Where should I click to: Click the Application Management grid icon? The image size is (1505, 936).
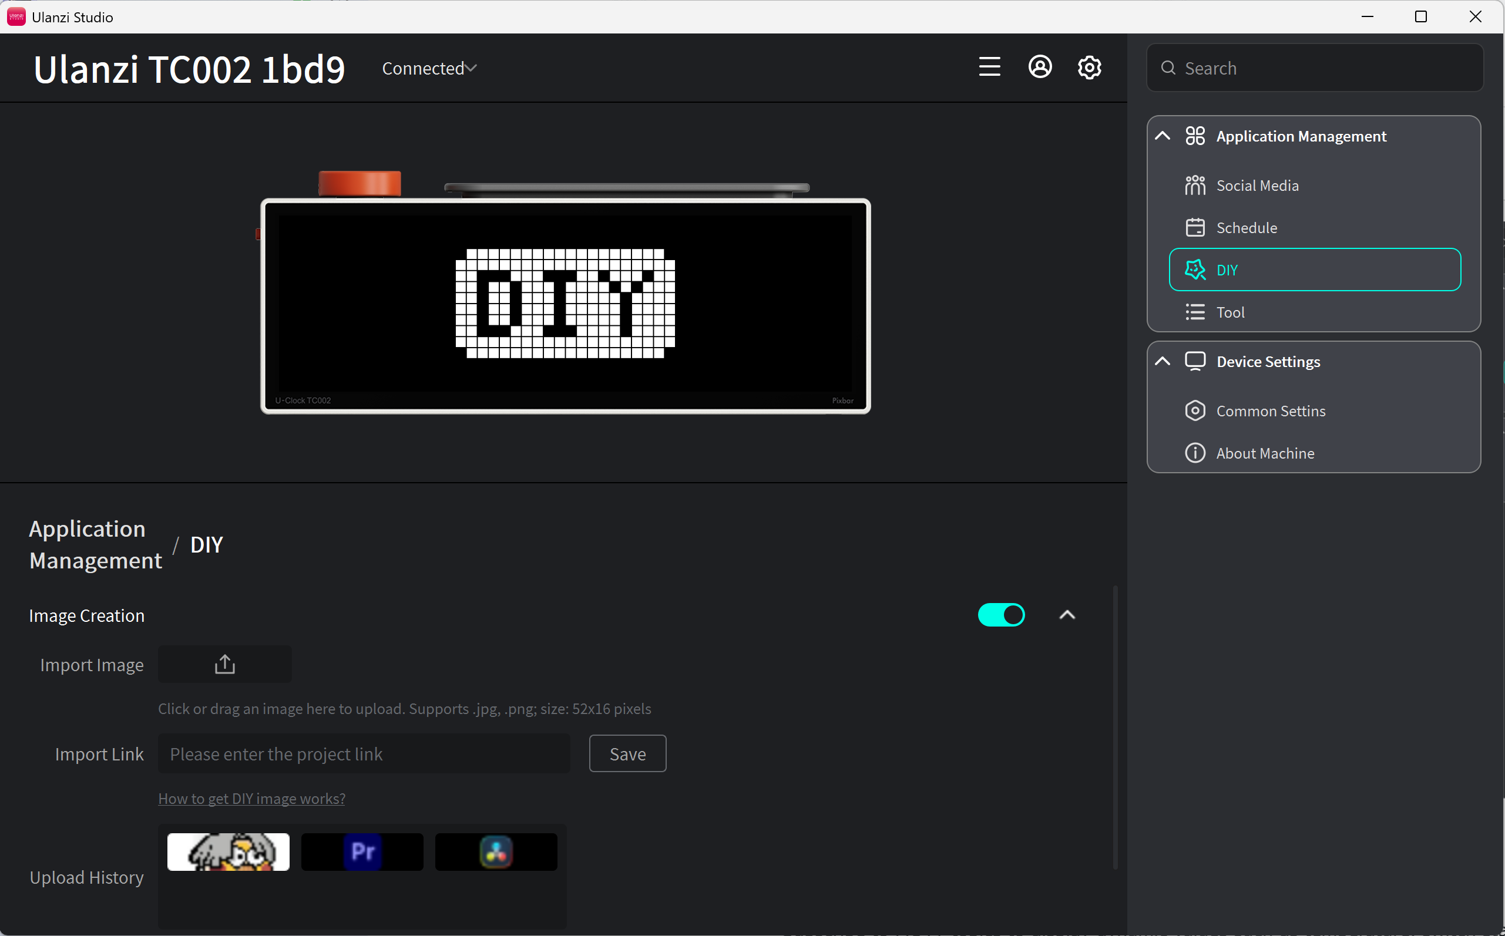click(1195, 136)
